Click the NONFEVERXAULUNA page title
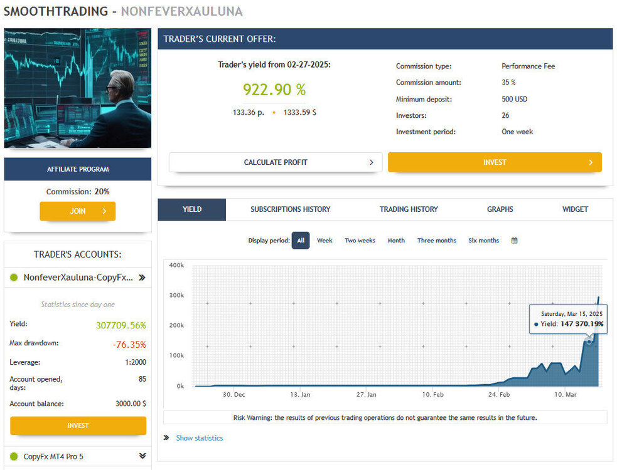 coord(182,11)
